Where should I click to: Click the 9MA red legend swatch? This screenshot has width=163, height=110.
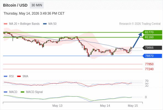[19, 76]
